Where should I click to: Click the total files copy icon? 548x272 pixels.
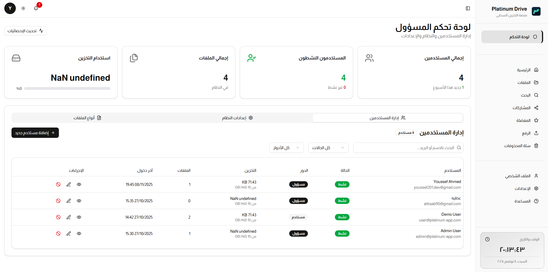coord(134,58)
